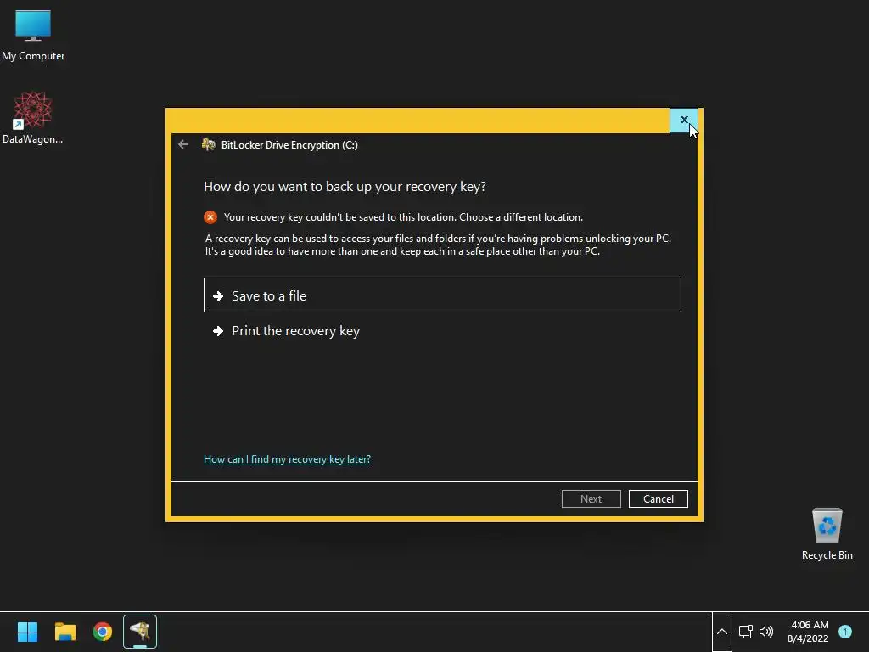Image resolution: width=869 pixels, height=652 pixels.
Task: Open the DataWagon desktop shortcut
Action: click(32, 117)
